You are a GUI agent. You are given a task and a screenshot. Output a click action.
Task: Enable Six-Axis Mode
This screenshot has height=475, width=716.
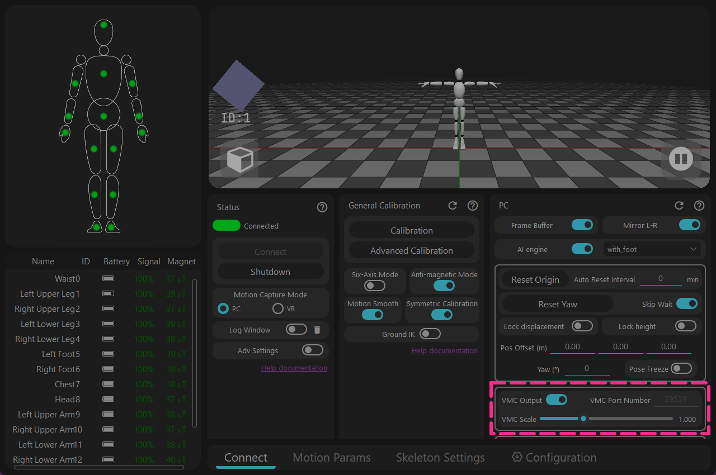375,286
